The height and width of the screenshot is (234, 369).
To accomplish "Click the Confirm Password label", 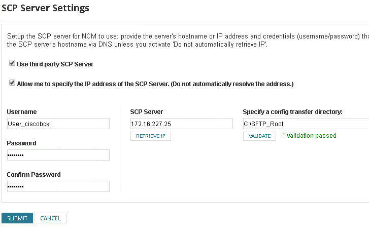I will click(33, 175).
